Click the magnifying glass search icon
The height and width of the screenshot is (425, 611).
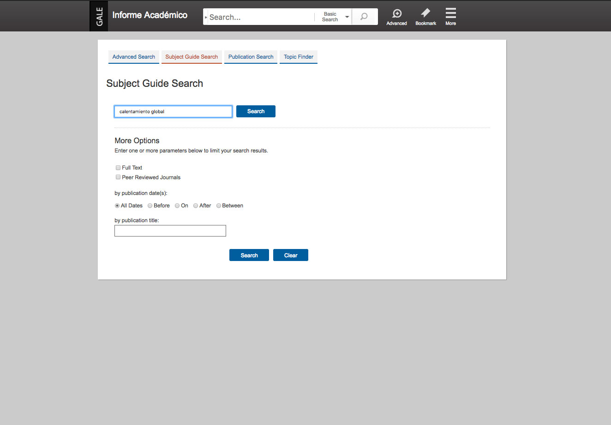click(364, 17)
